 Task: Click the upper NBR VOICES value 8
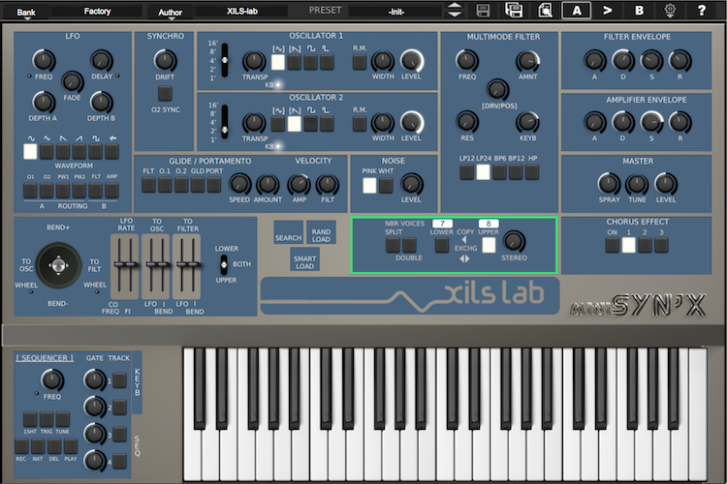489,224
